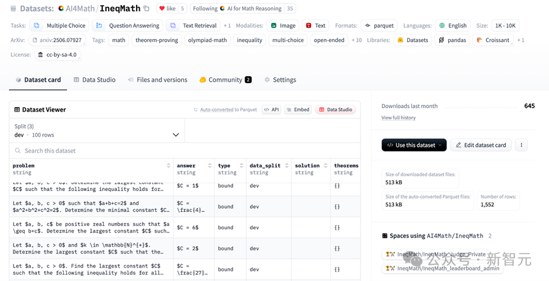Click Edit dataset card button
Screen dimensions: 549x281
pyautogui.click(x=481, y=145)
